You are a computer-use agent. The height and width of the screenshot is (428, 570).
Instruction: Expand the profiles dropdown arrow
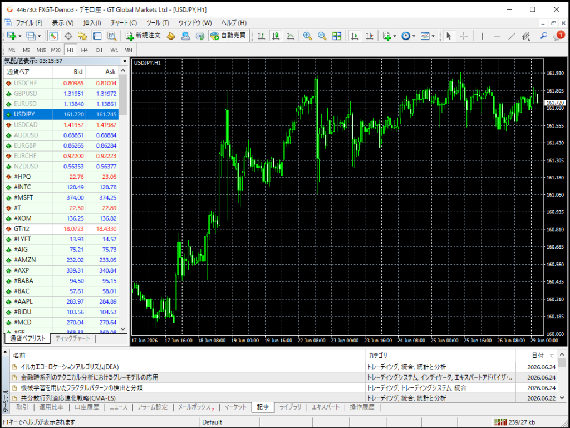pyautogui.click(x=40, y=36)
